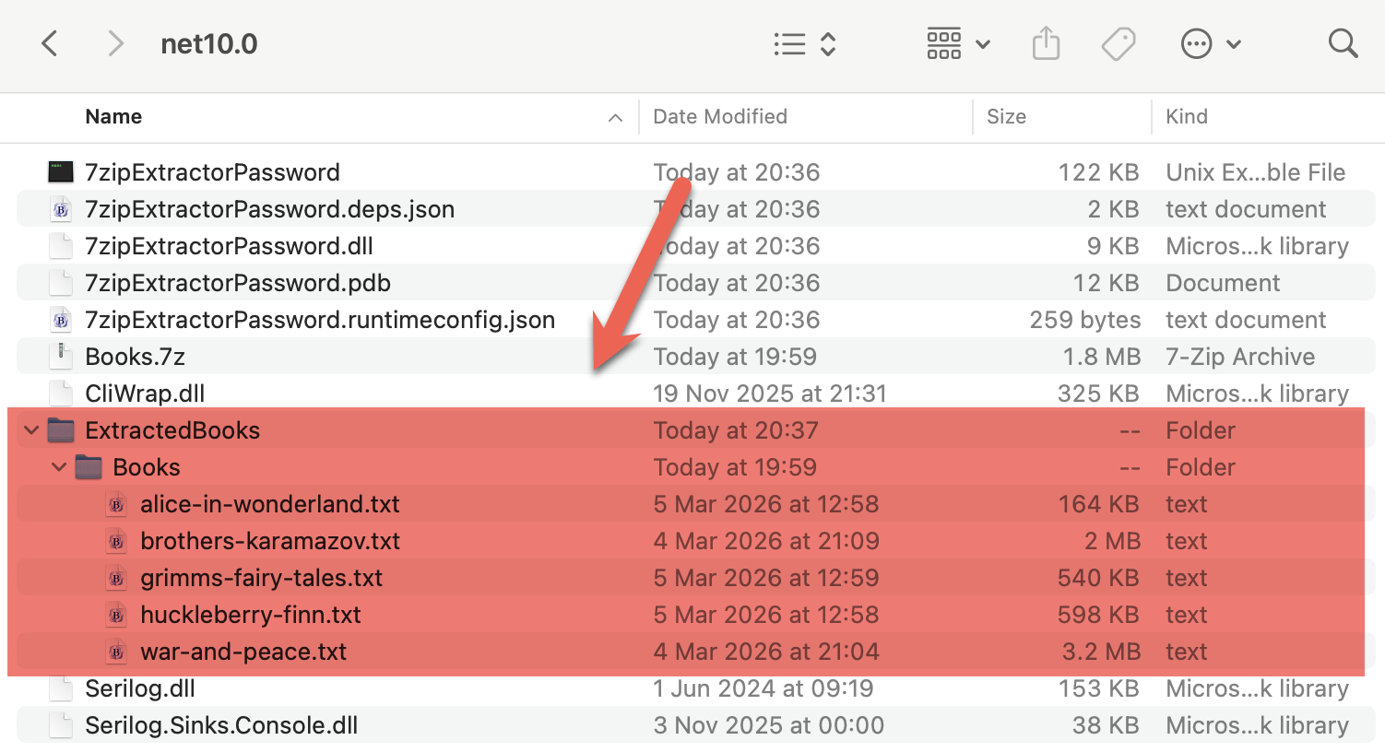Toggle the Name column sort direction chevron

(x=614, y=118)
